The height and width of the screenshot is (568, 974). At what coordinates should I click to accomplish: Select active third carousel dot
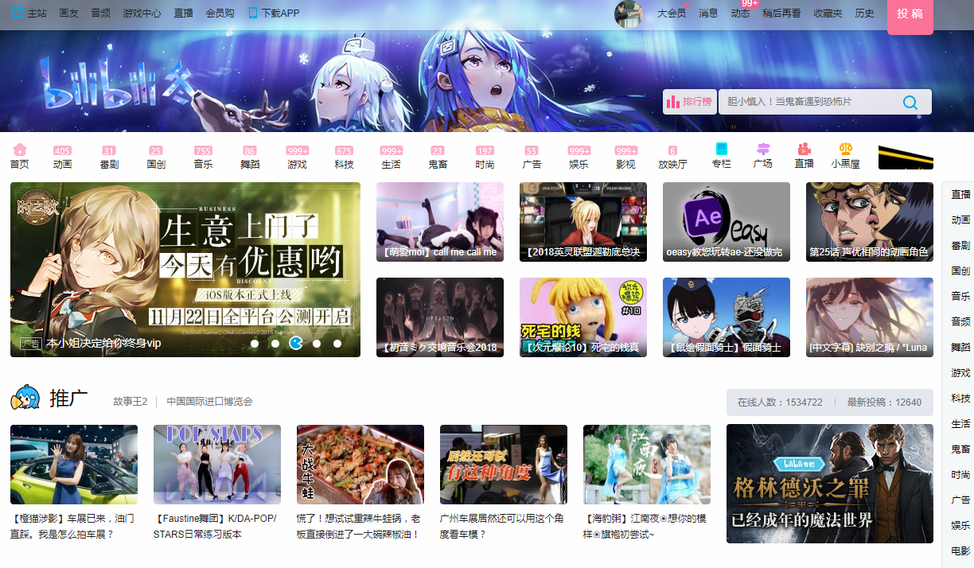(296, 344)
